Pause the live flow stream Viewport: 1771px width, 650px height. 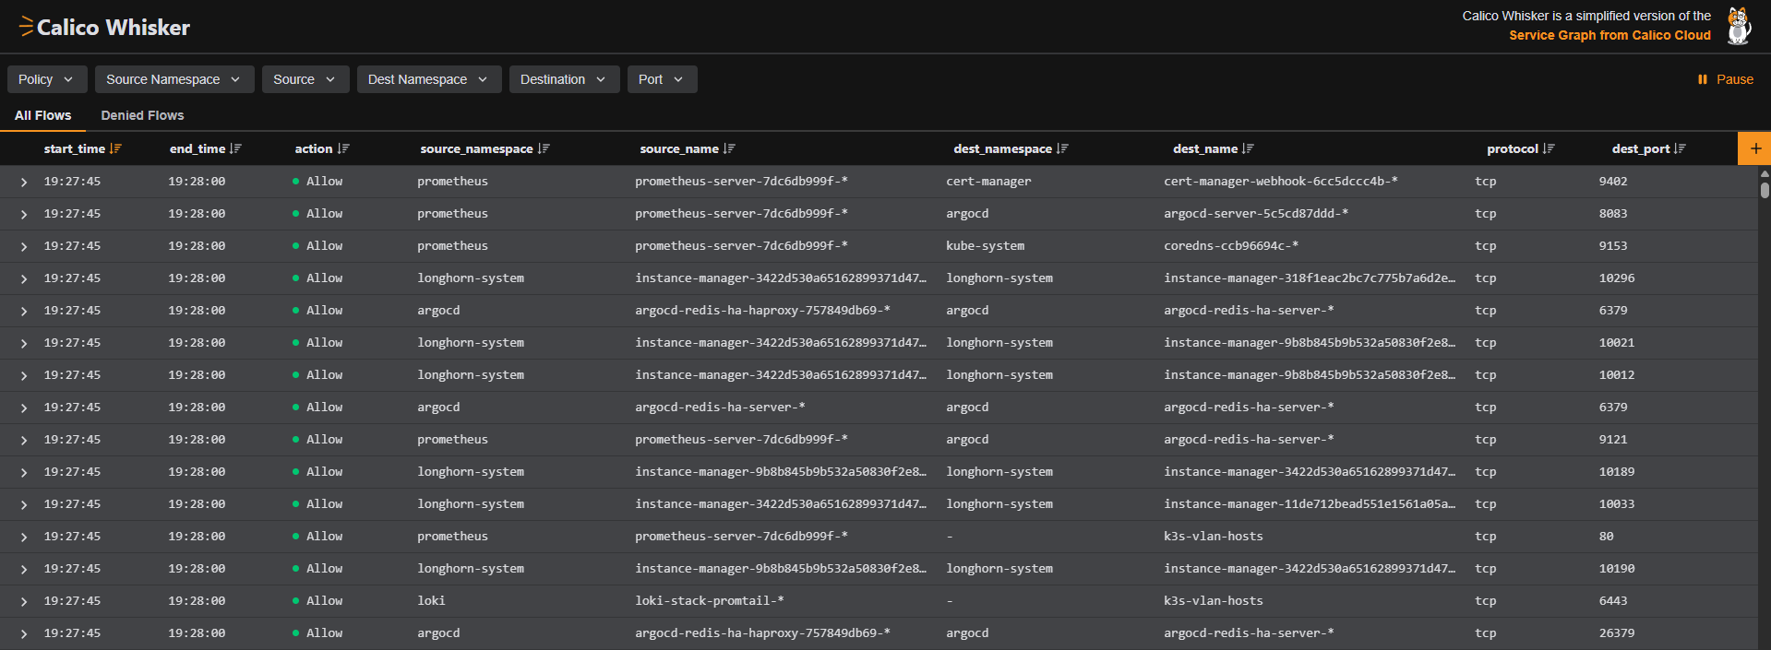[1725, 79]
